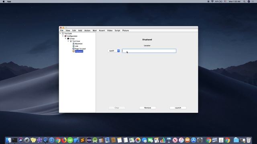Click the black Group node icon

[68, 38]
